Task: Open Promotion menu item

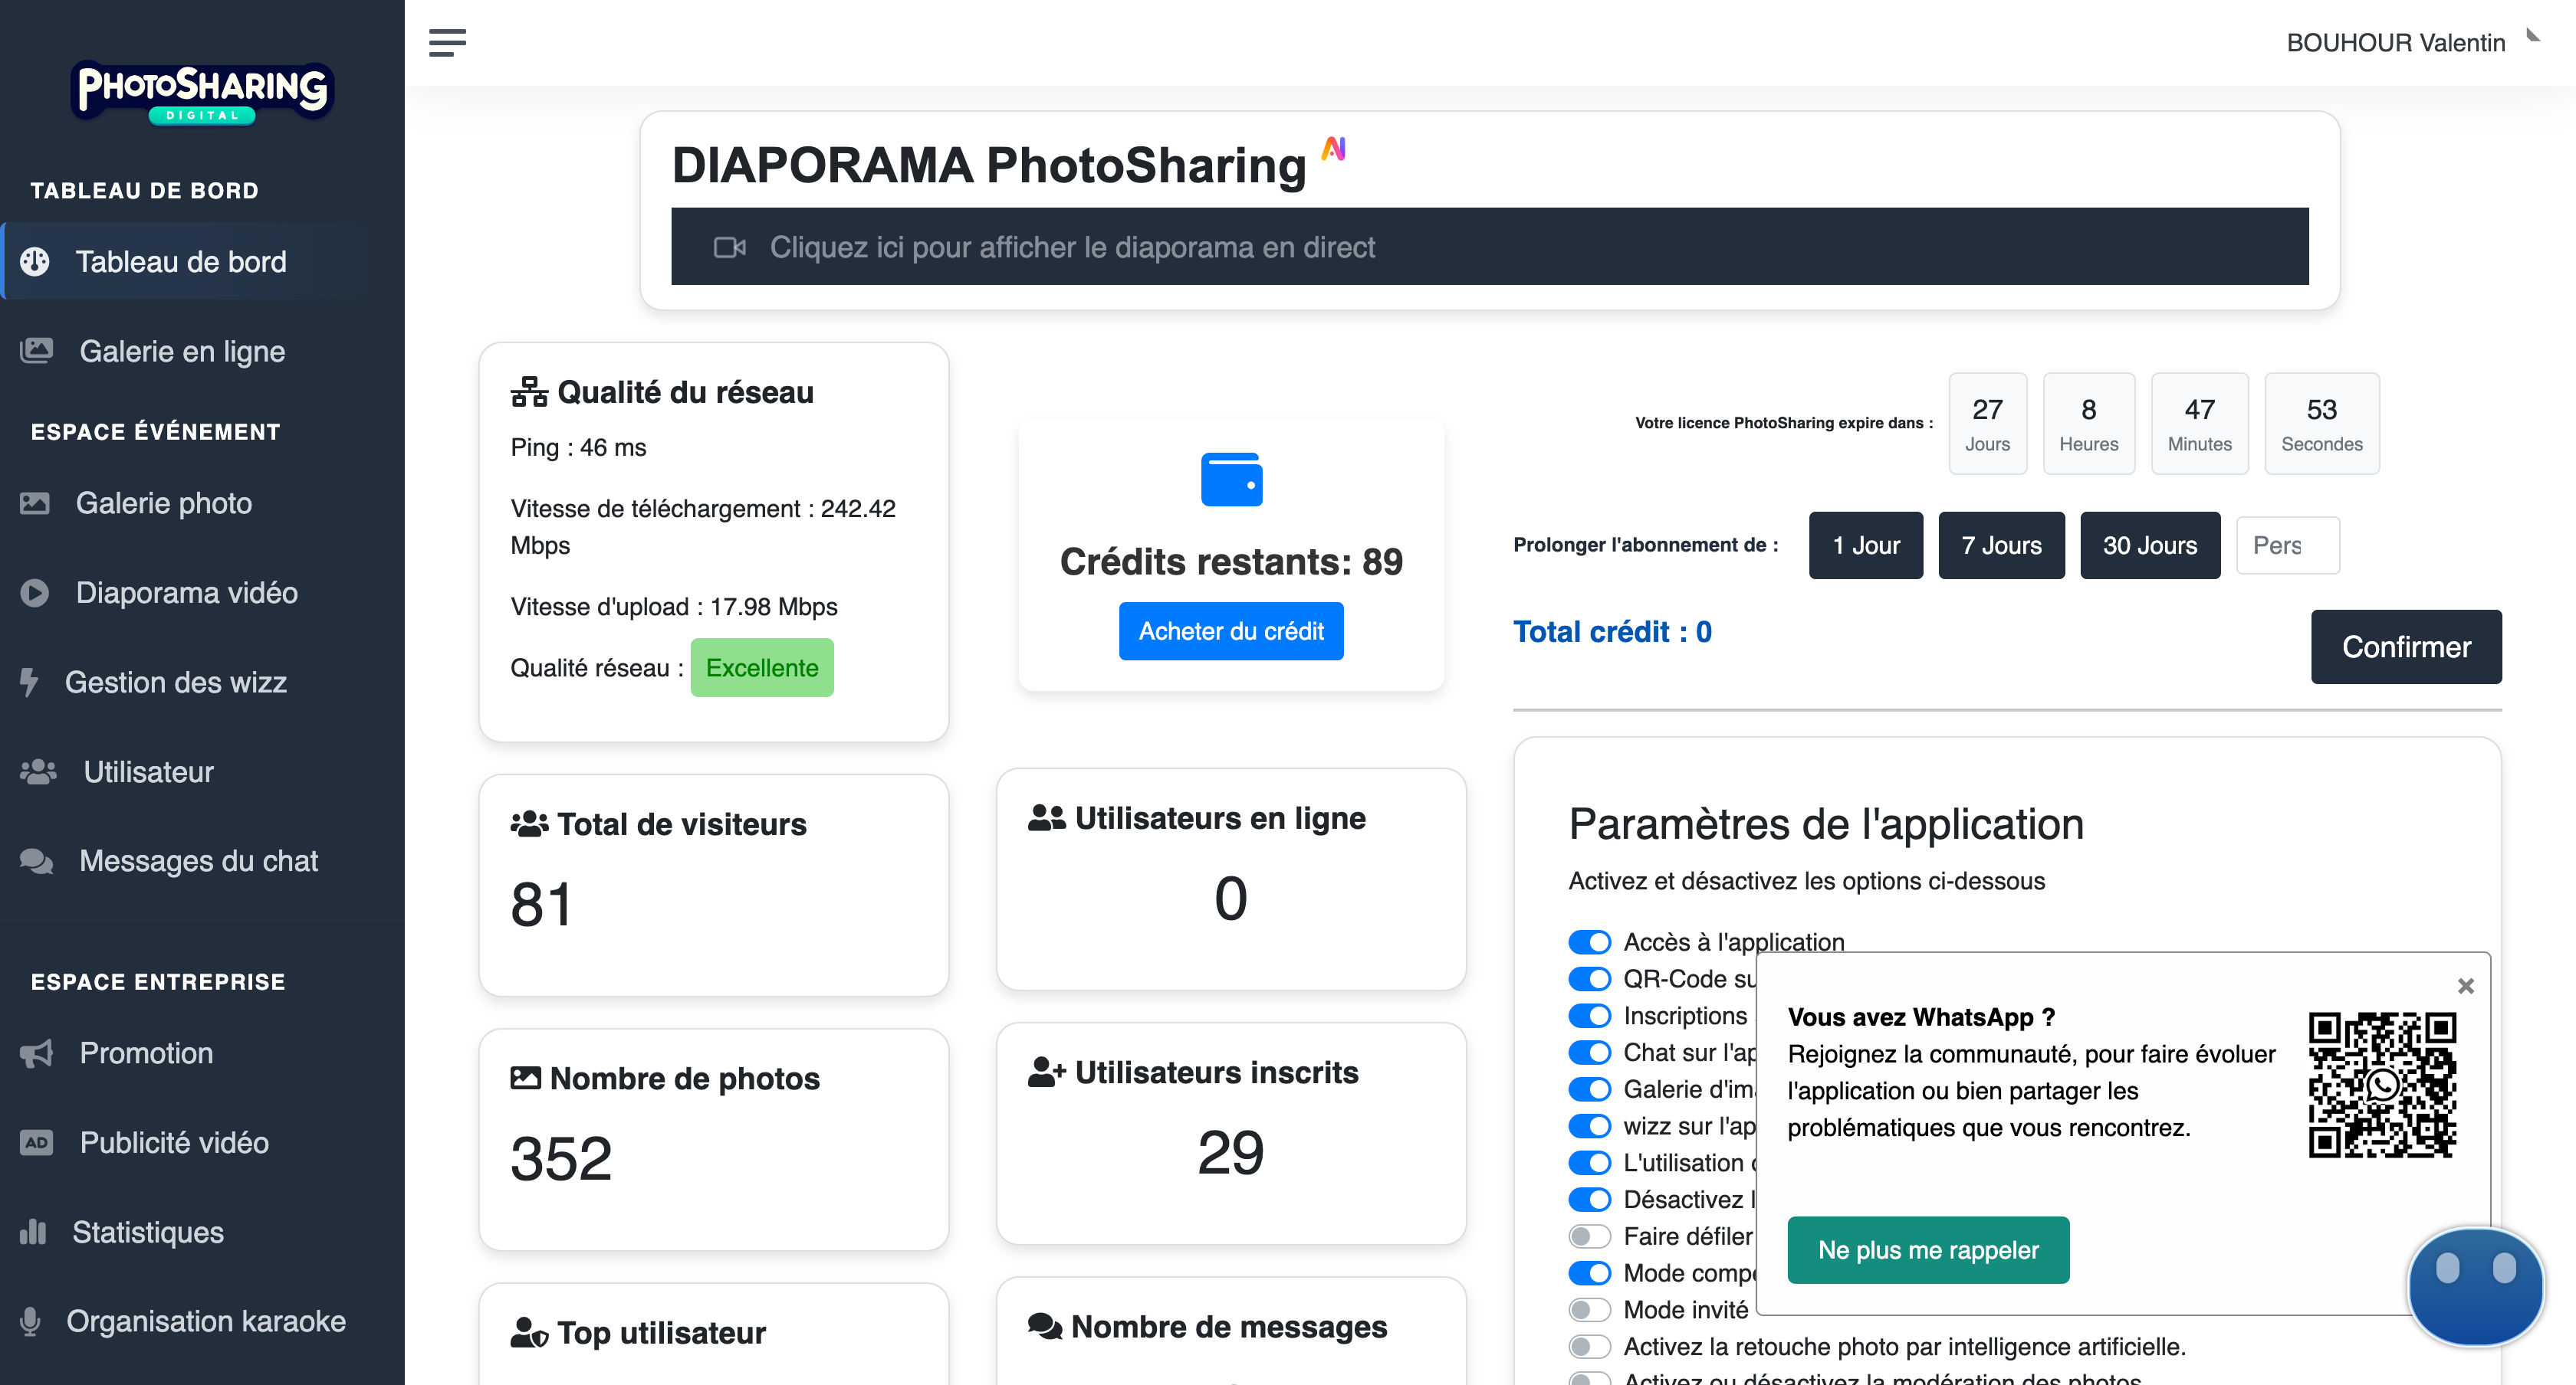Action: pos(145,1053)
